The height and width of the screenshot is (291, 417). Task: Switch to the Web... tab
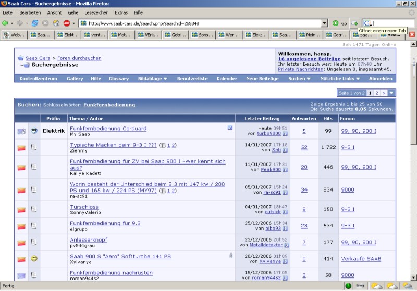[15, 35]
